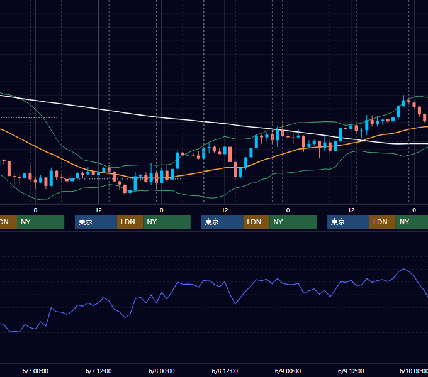Select the NY block spanning 6/7 00:00

coord(40,222)
